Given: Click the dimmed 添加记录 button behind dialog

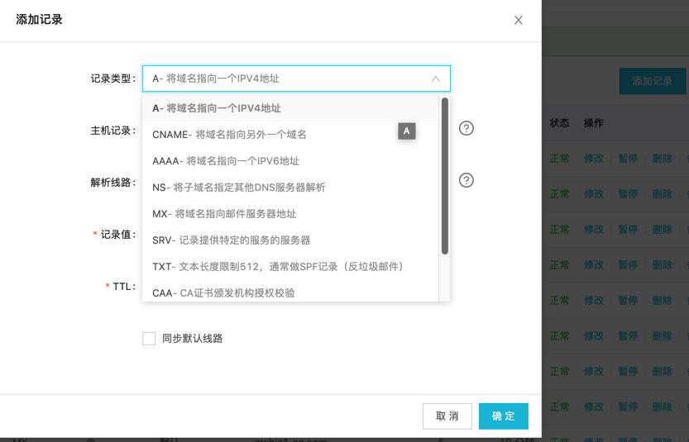Looking at the screenshot, I should point(653,81).
